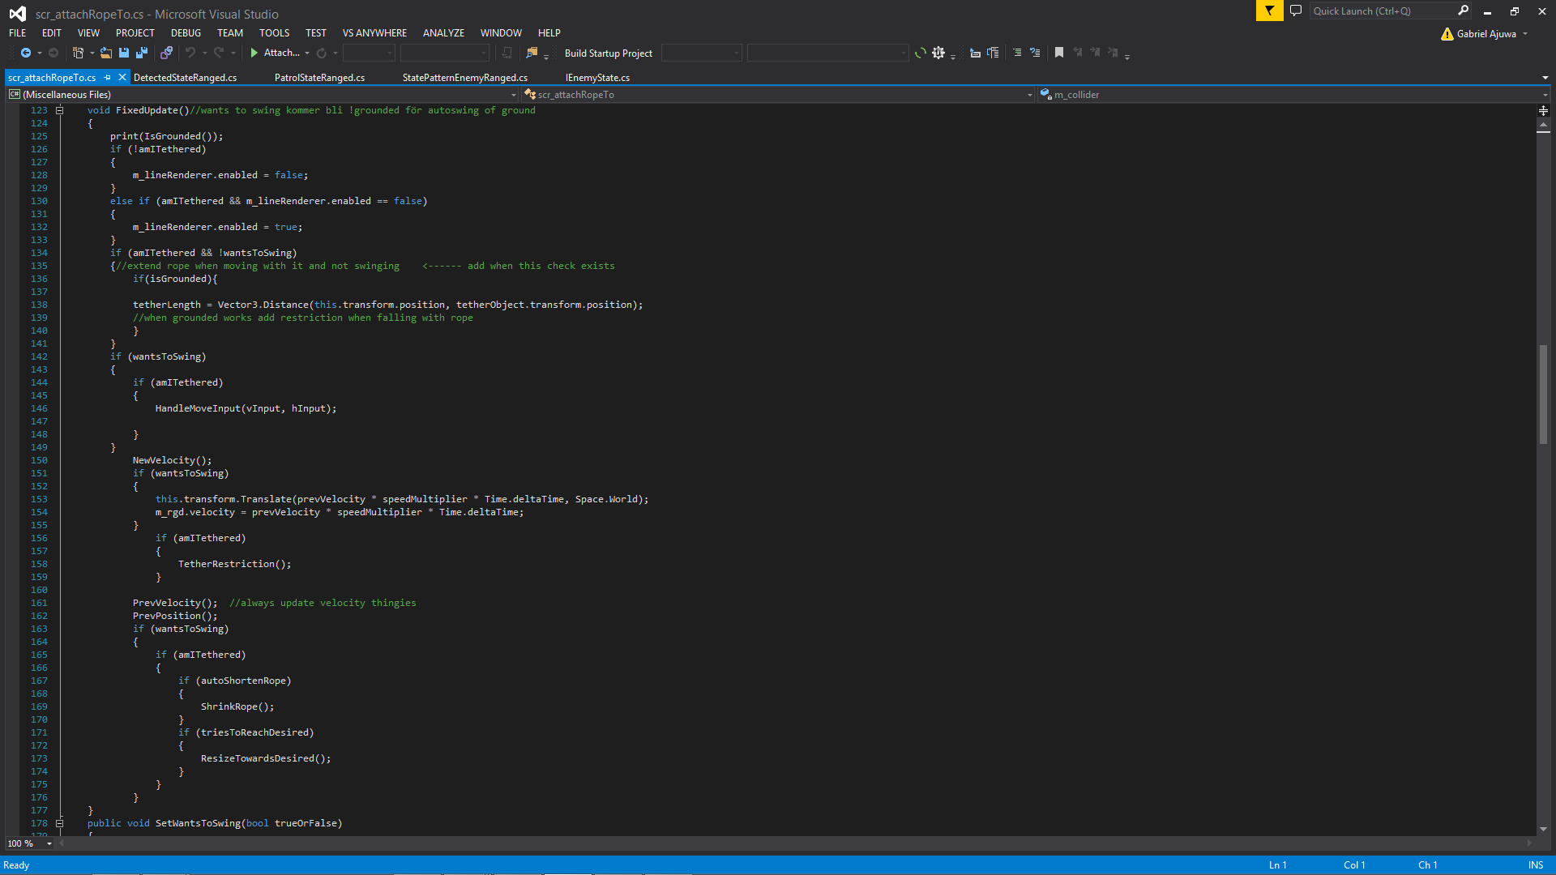Toggle INS insert mode in status bar
Screen dimensions: 1556x875
tap(1536, 865)
